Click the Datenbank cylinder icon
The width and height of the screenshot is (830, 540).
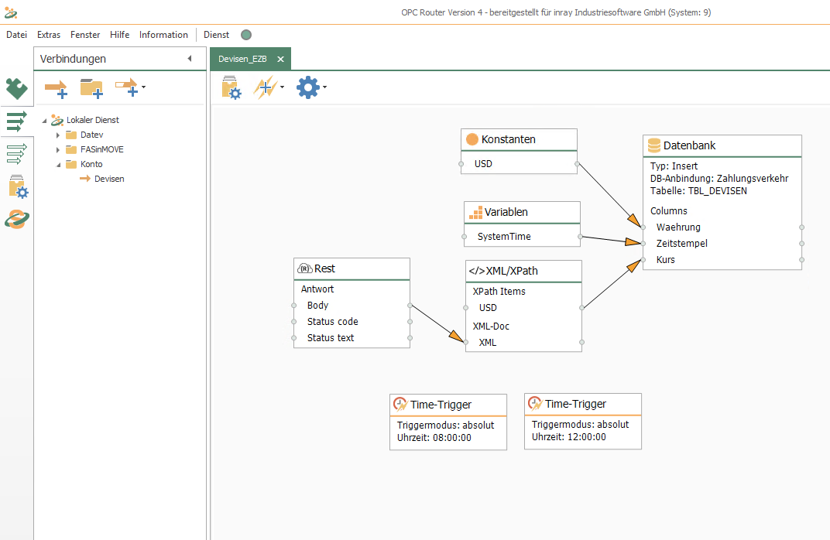click(654, 145)
